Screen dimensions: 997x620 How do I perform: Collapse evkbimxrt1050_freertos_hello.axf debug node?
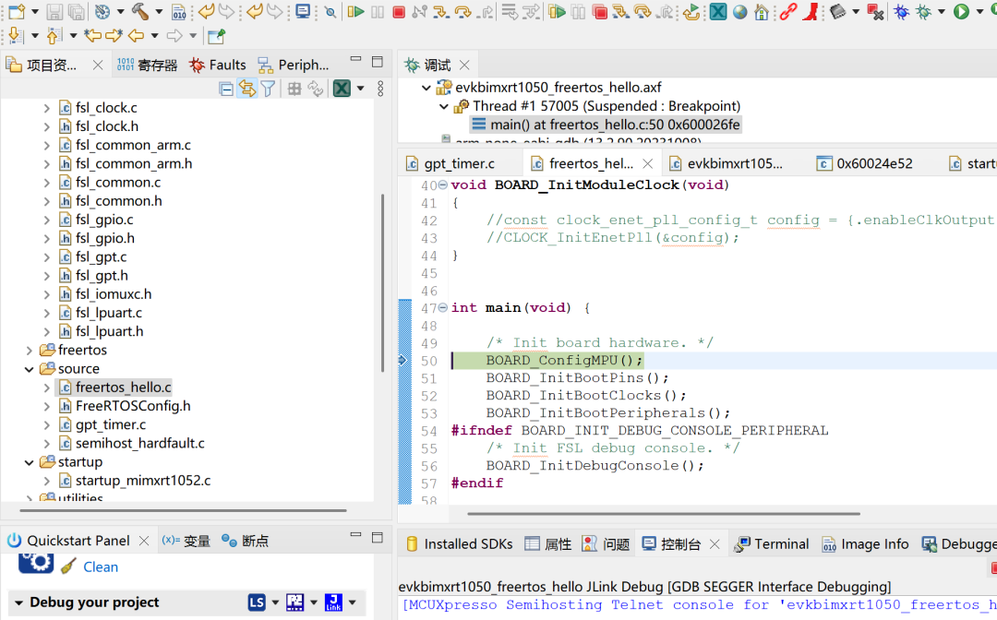click(426, 88)
